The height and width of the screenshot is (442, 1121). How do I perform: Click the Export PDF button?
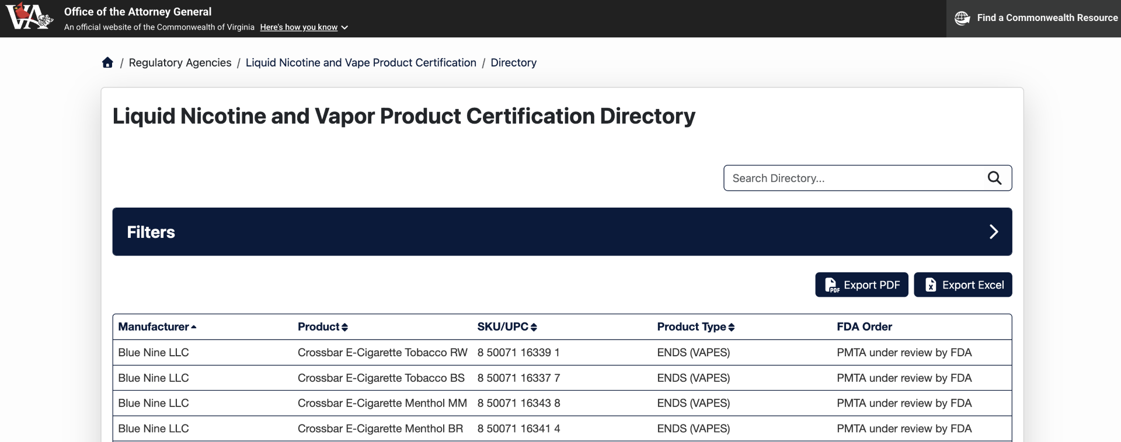862,285
